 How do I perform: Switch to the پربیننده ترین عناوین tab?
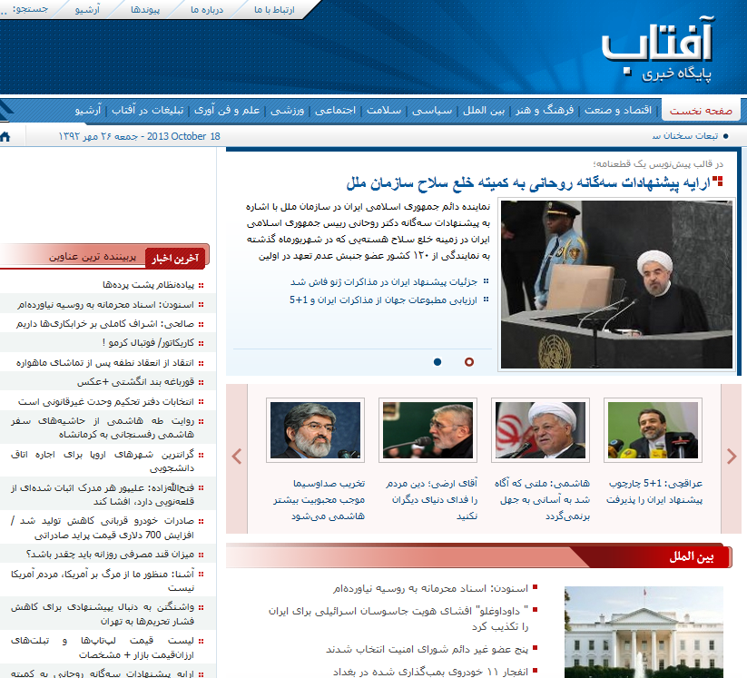coord(93,257)
